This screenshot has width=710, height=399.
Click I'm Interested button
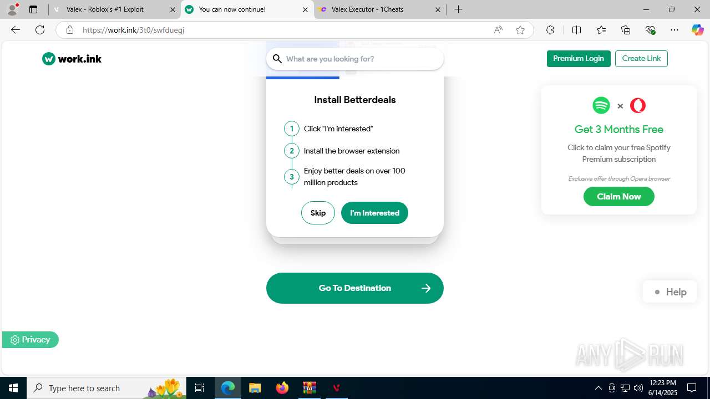coord(374,213)
